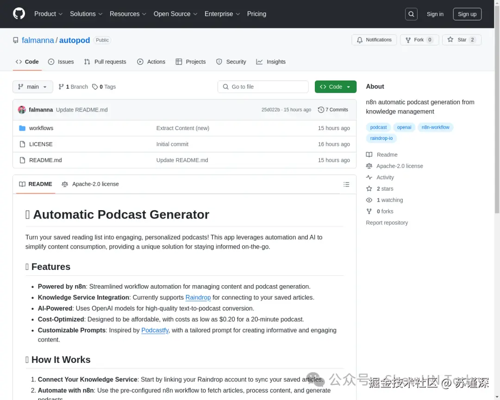Open the Raindrop hyperlink in Features

point(198,298)
